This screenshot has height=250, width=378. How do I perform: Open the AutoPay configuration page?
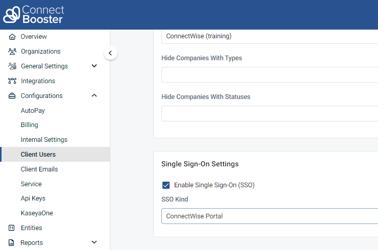(33, 110)
